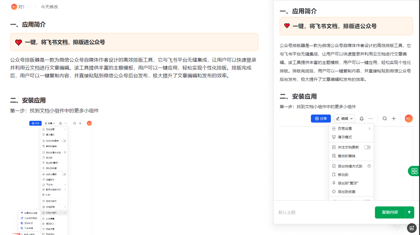Click the orange author avatar beside 对！
This screenshot has height=235, width=420.
click(x=14, y=7)
